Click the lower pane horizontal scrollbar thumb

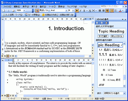pos(46,96)
